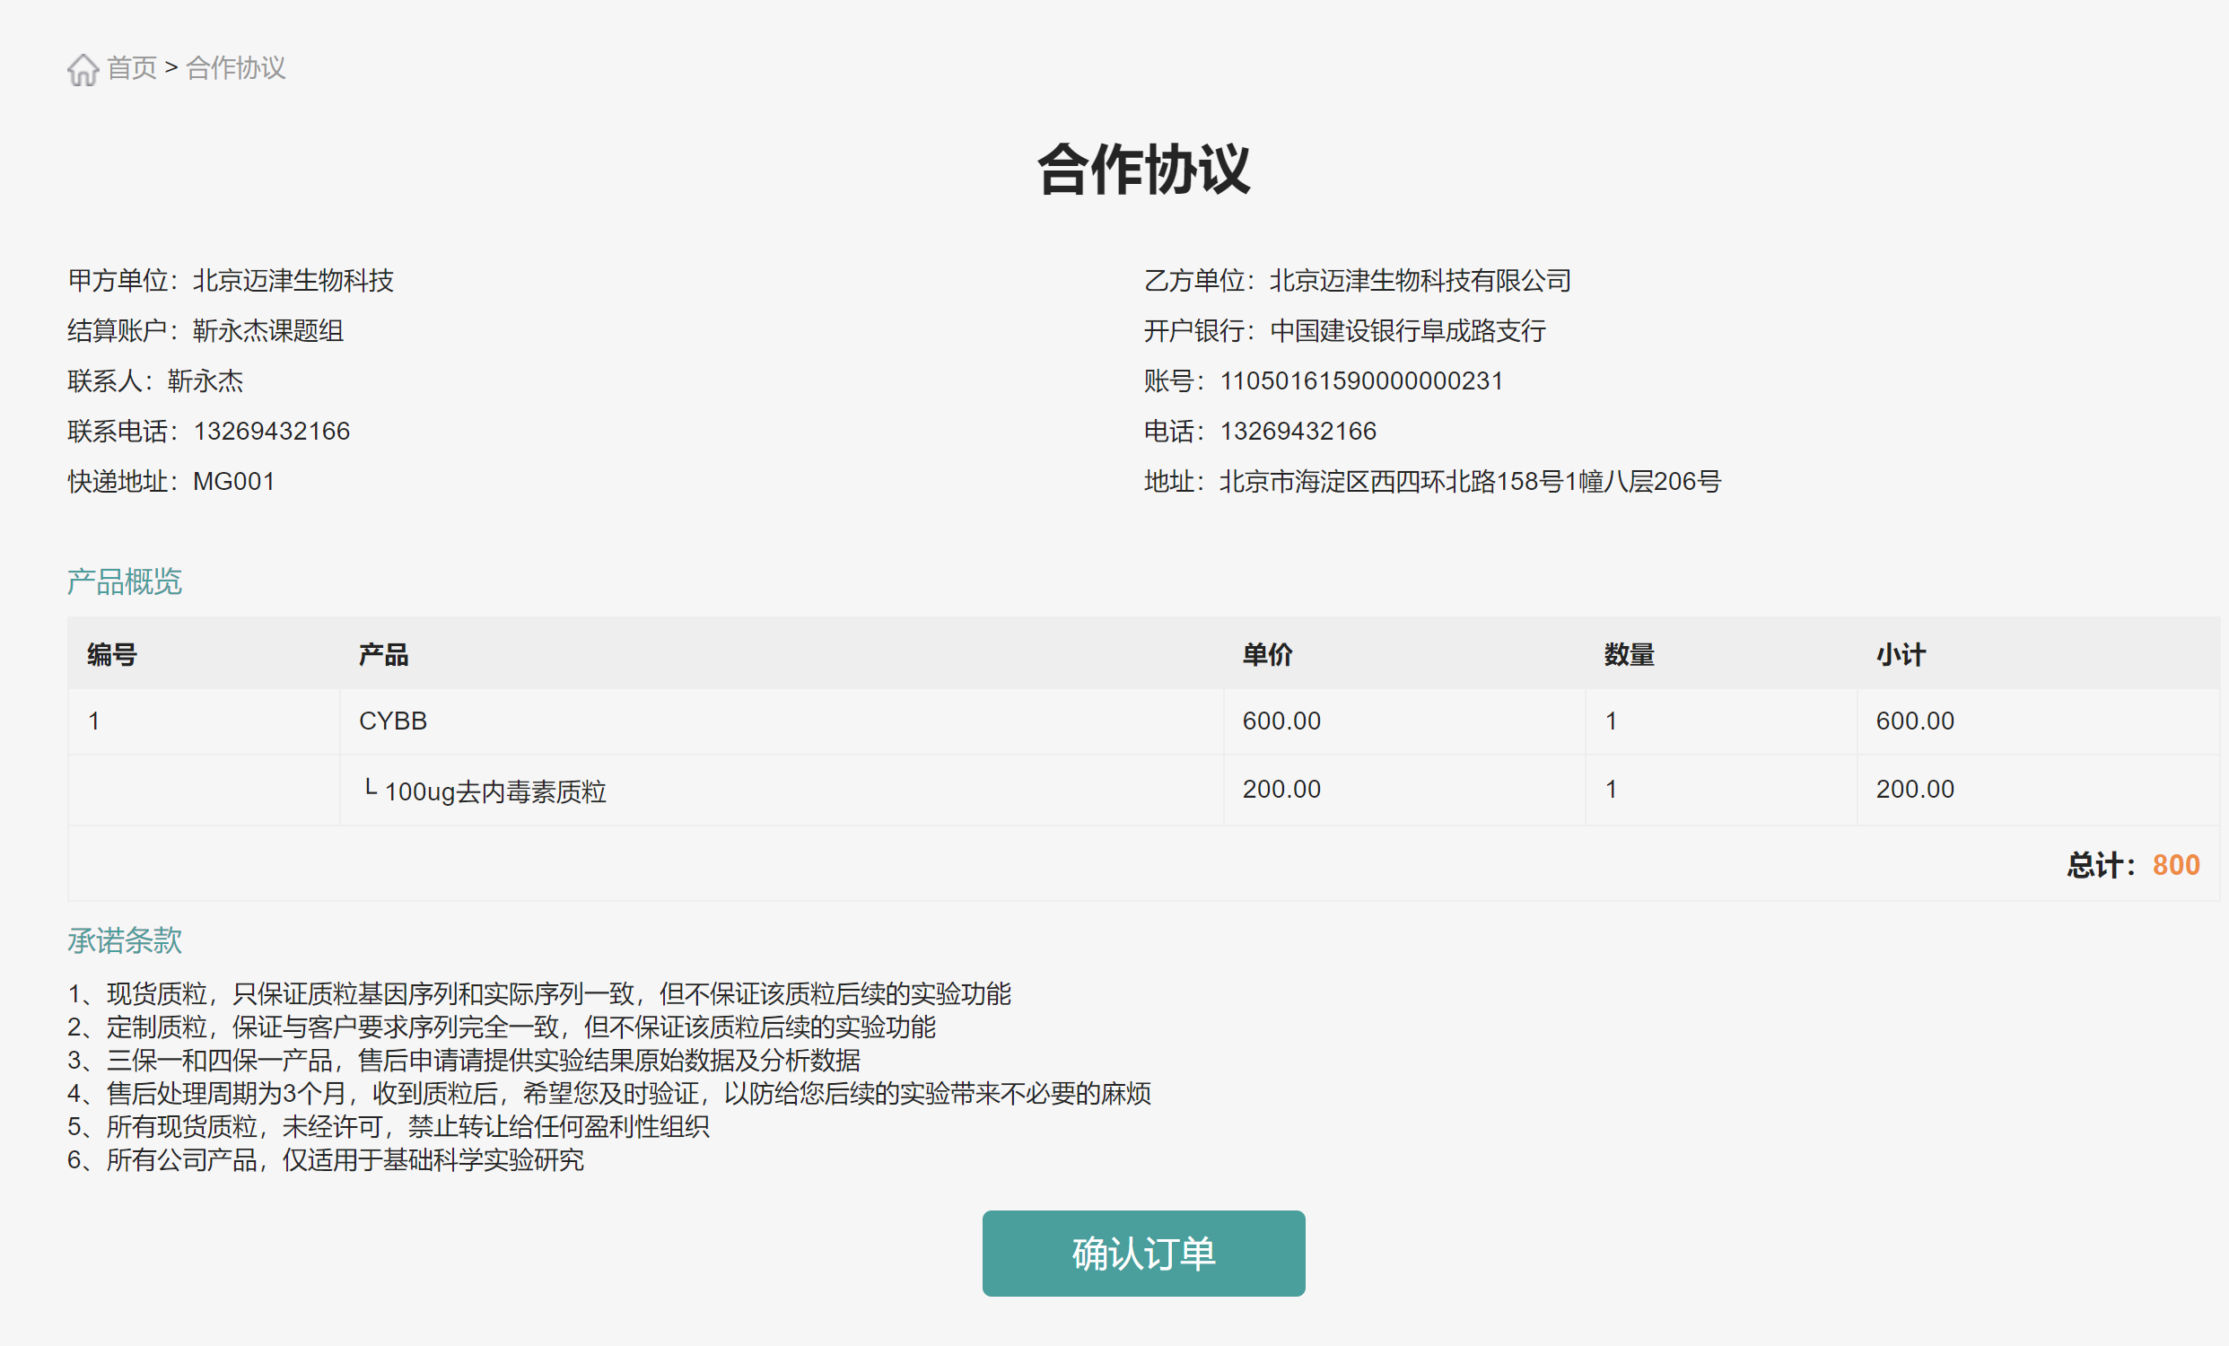2229x1346 pixels.
Task: Click the CYBB product name cell
Action: point(393,721)
